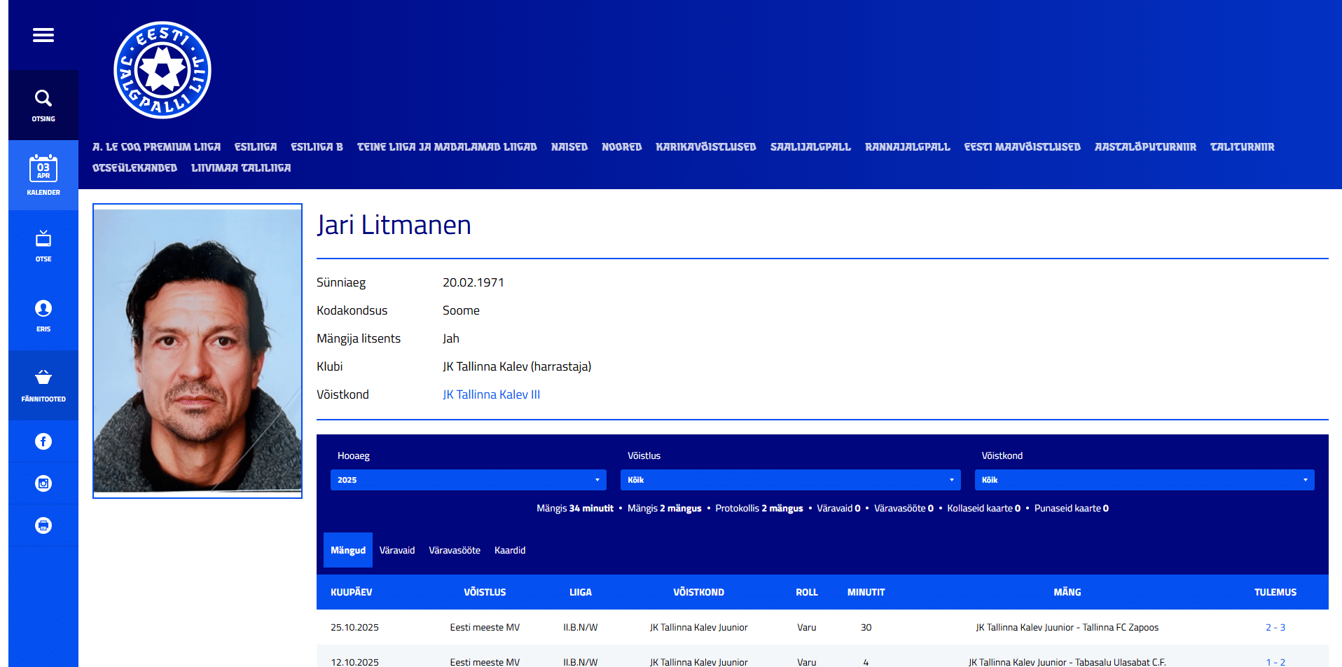Viewport: 1342px width, 667px height.
Task: Click the Kollaseid kaarte 0 statistic
Action: coord(984,509)
